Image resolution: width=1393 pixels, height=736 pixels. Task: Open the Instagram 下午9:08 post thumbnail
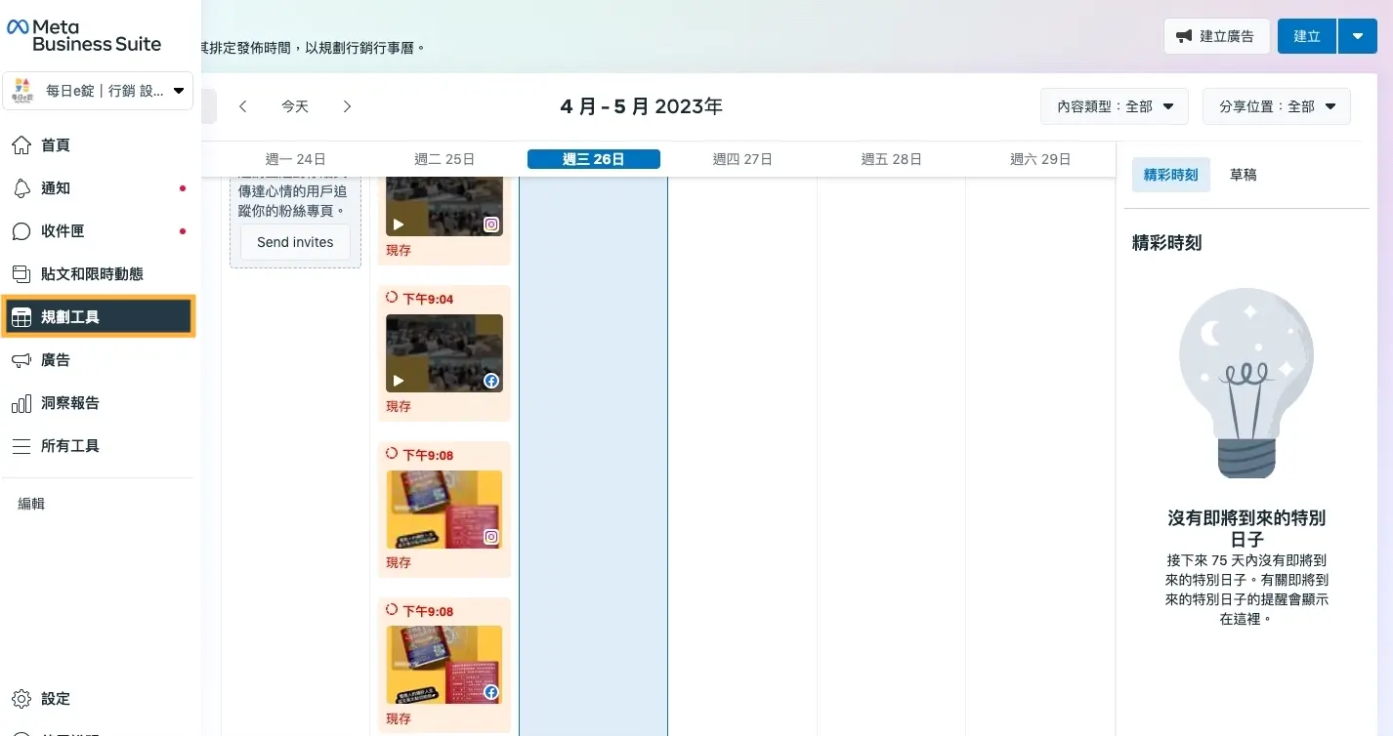(x=444, y=510)
